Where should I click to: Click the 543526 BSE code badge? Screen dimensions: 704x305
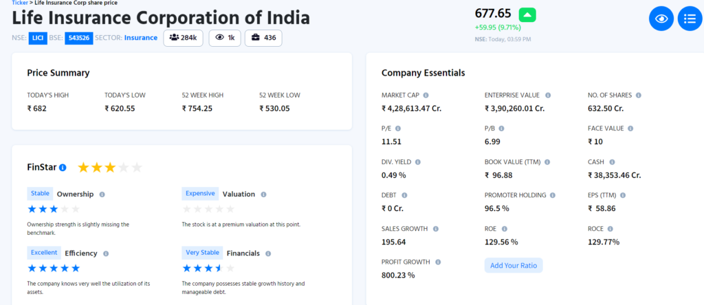(78, 38)
